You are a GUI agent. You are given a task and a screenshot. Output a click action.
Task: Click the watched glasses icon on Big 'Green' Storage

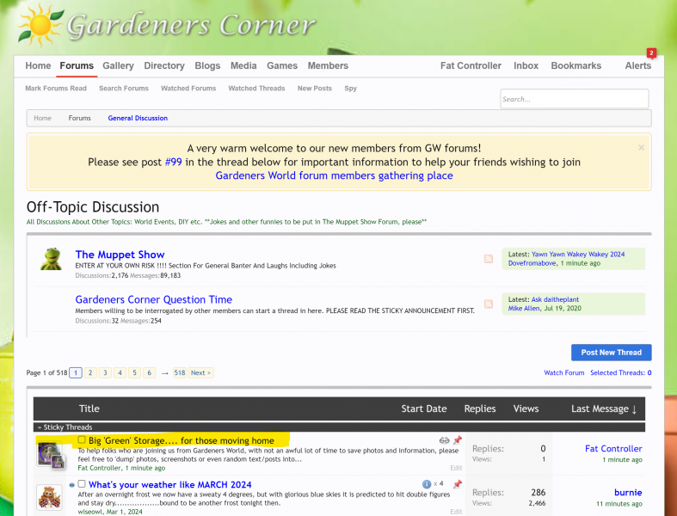(444, 440)
